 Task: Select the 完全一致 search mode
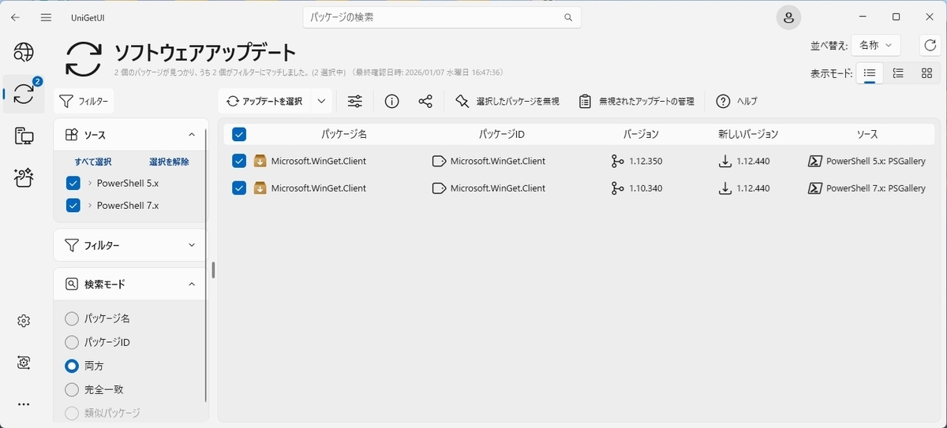pos(72,389)
